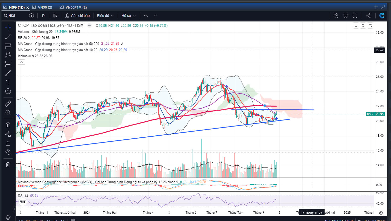Image resolution: width=391 pixels, height=221 pixels.
Task: Switch to the VN30F1M (2) tab
Action: pos(73,7)
